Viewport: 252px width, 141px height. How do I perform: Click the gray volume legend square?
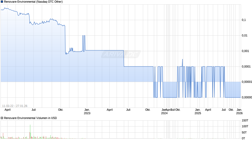tap(2, 118)
